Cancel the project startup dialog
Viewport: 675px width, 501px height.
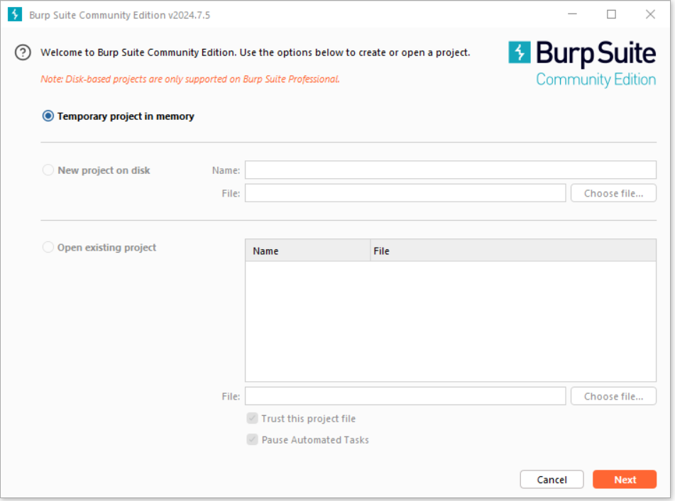pos(552,480)
